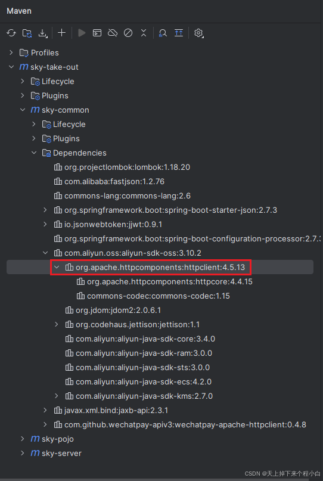Click library icon beside httpcore:4.4.15
Viewport: 323px width, 481px height.
tap(80, 281)
